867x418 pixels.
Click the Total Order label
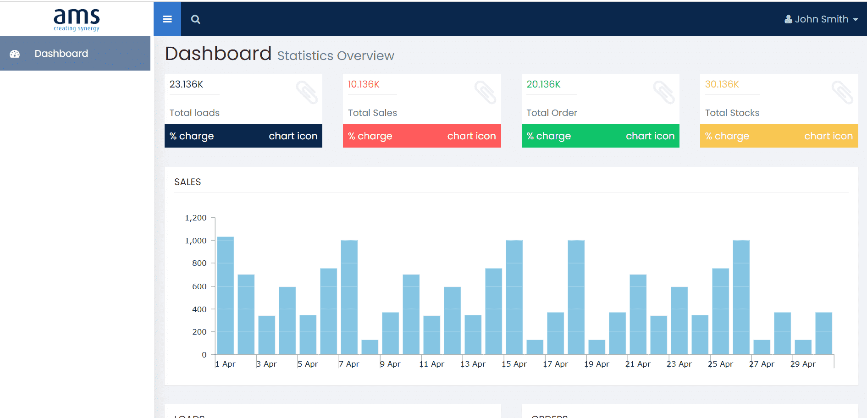(x=552, y=113)
